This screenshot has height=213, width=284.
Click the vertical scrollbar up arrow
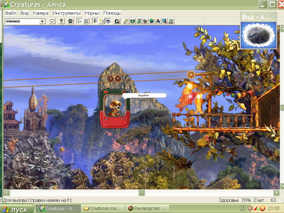pyautogui.click(x=282, y=29)
